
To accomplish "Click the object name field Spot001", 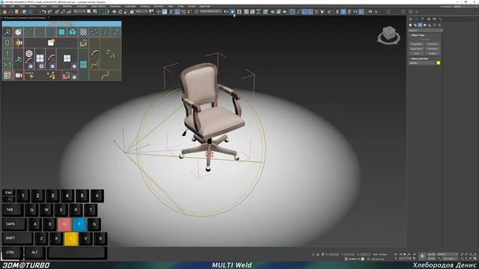I will (422, 63).
